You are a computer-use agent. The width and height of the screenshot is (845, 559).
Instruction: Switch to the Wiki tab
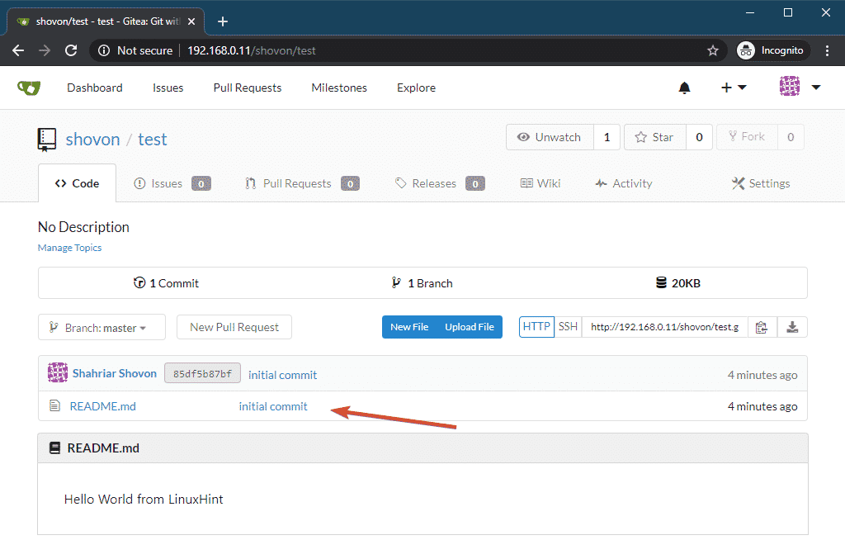pos(541,184)
